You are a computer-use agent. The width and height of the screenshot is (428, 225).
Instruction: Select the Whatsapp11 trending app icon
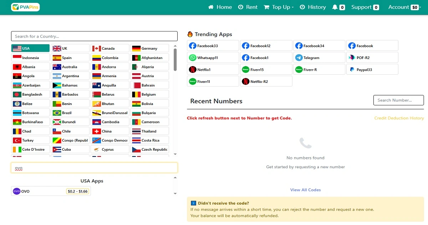[x=193, y=57]
